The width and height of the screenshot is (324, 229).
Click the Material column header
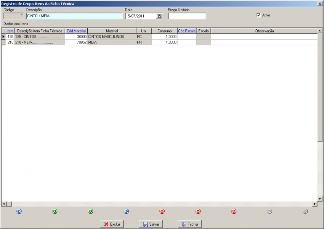[112, 31]
